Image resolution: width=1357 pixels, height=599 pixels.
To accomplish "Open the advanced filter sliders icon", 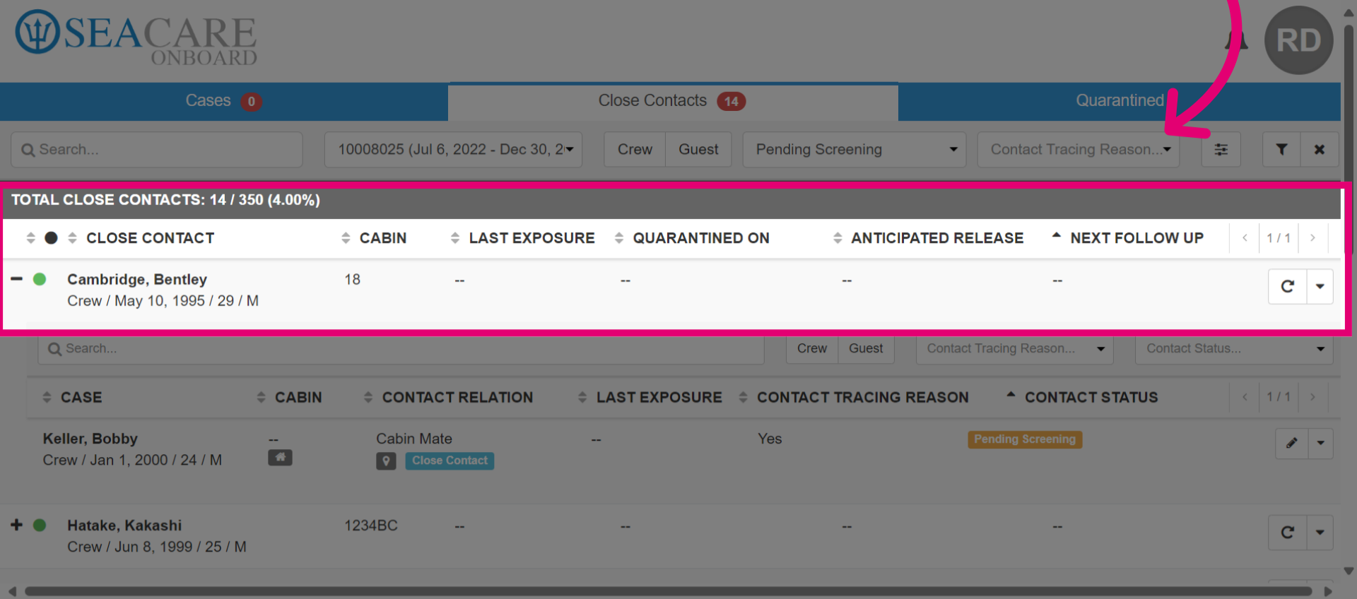I will [1221, 150].
